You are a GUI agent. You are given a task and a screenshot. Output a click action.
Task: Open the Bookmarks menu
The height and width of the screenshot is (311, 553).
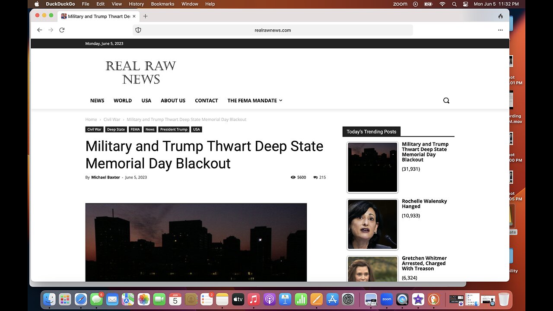pyautogui.click(x=163, y=4)
